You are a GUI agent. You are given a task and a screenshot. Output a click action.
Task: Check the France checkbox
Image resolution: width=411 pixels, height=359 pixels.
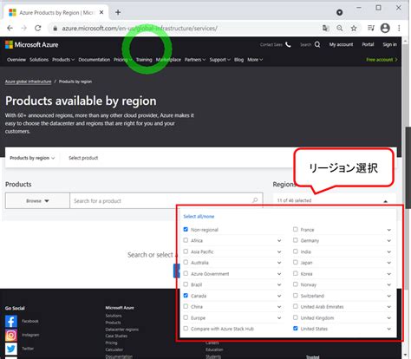point(295,229)
